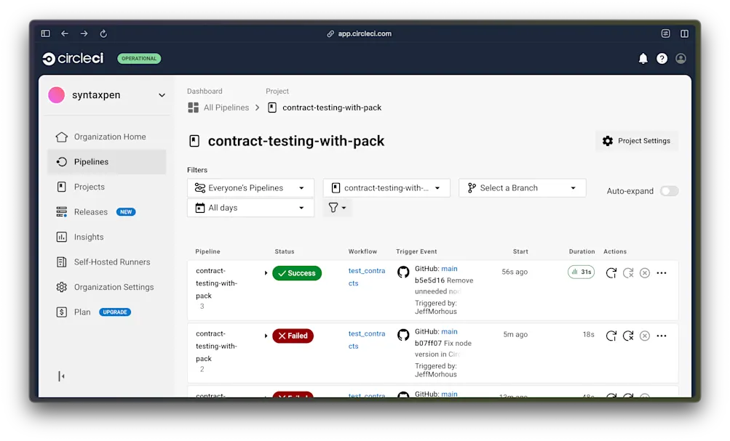Open the All days date filter dropdown

[250, 207]
